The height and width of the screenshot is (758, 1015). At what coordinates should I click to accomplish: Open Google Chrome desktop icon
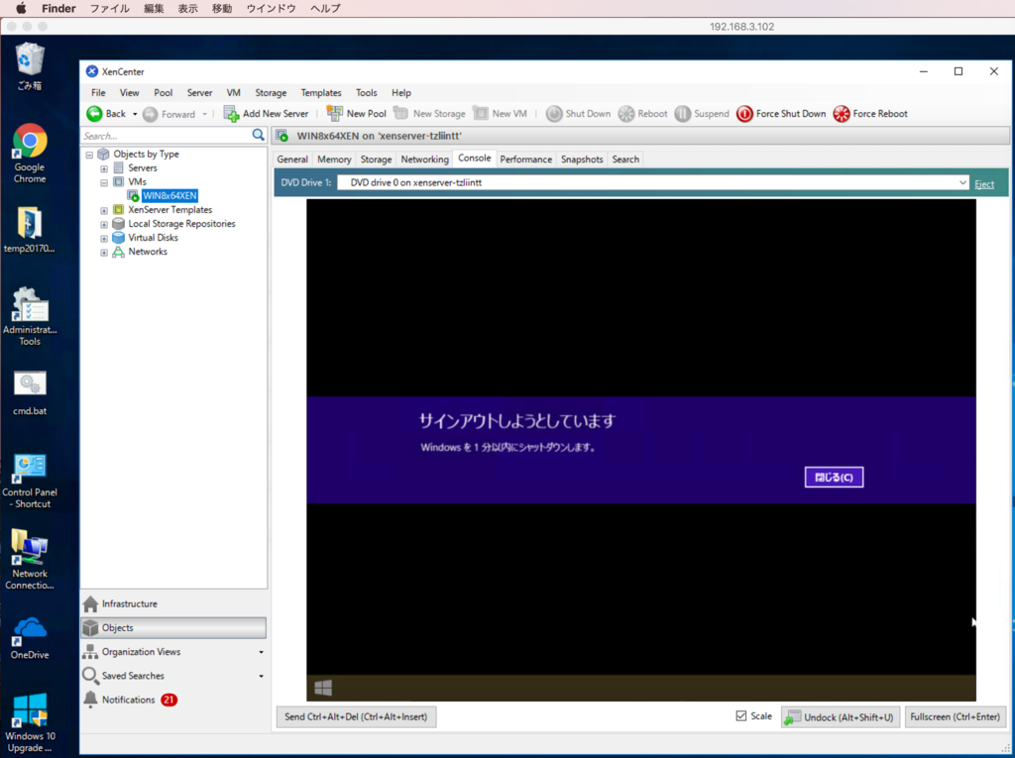(x=30, y=154)
